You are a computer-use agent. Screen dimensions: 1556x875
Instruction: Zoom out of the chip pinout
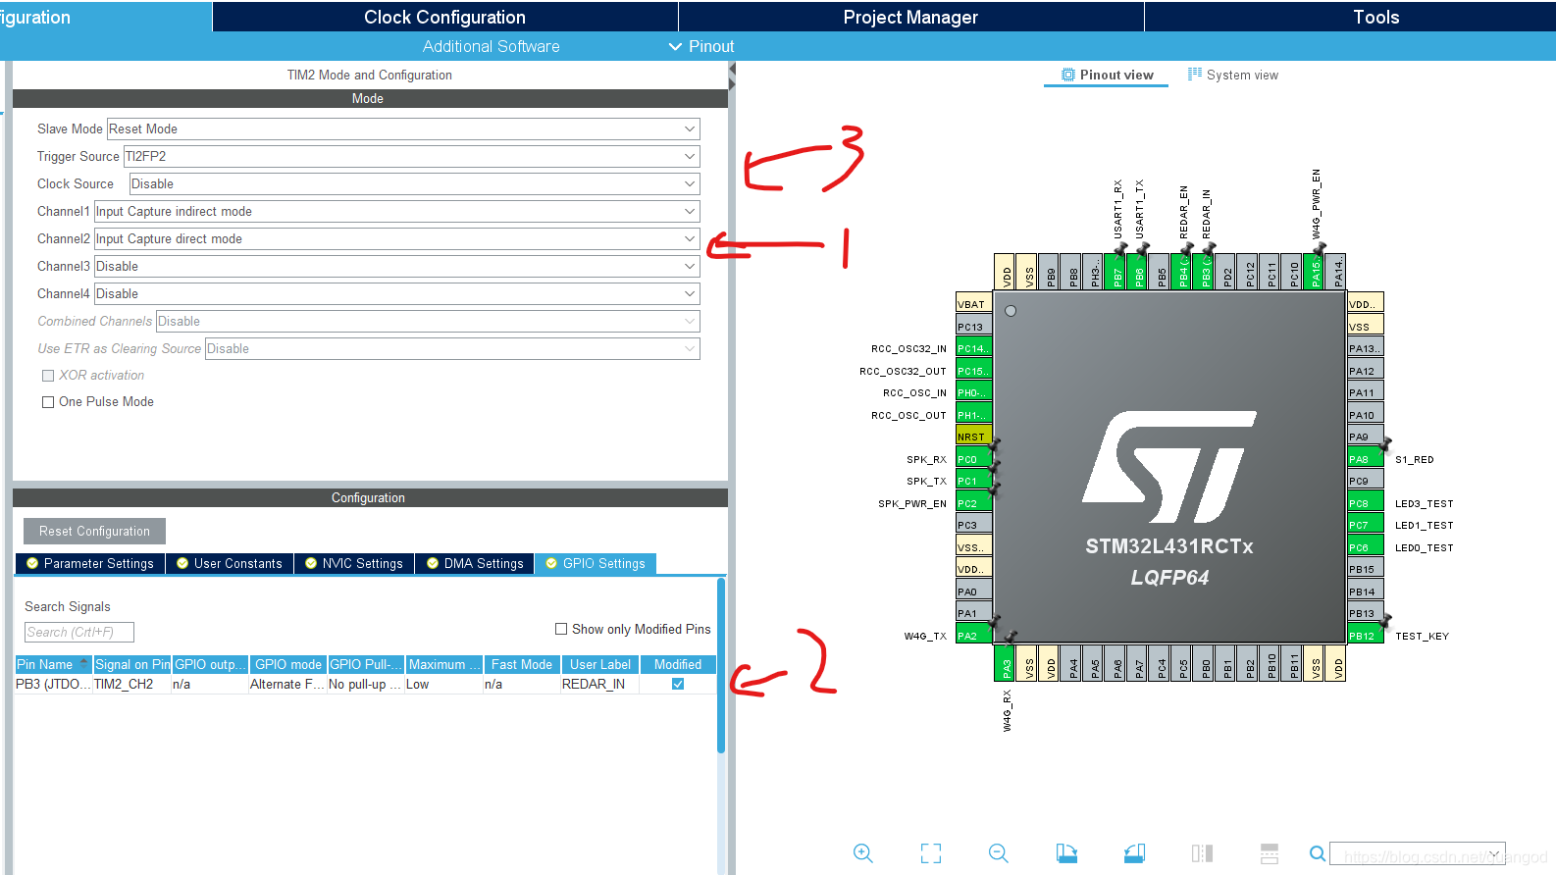[x=999, y=853]
